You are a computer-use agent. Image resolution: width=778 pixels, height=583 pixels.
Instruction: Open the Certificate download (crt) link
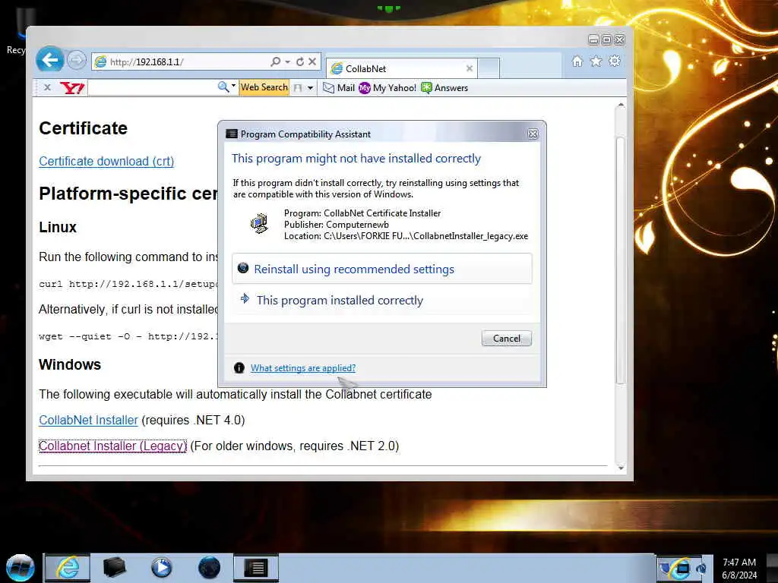click(106, 161)
